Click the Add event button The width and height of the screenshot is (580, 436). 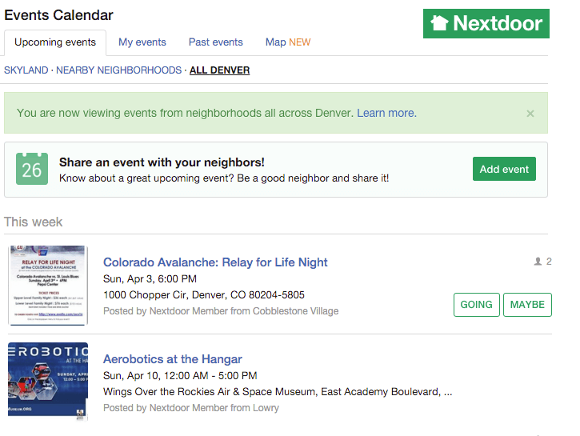pos(504,169)
